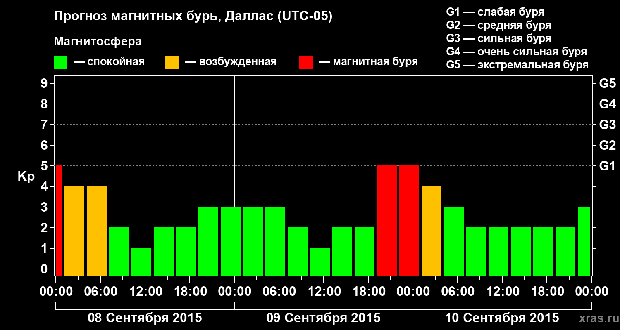Click the narrow red bar at 00:00 on 08 Сентября
Screen dimensions: 620x330
coord(59,220)
